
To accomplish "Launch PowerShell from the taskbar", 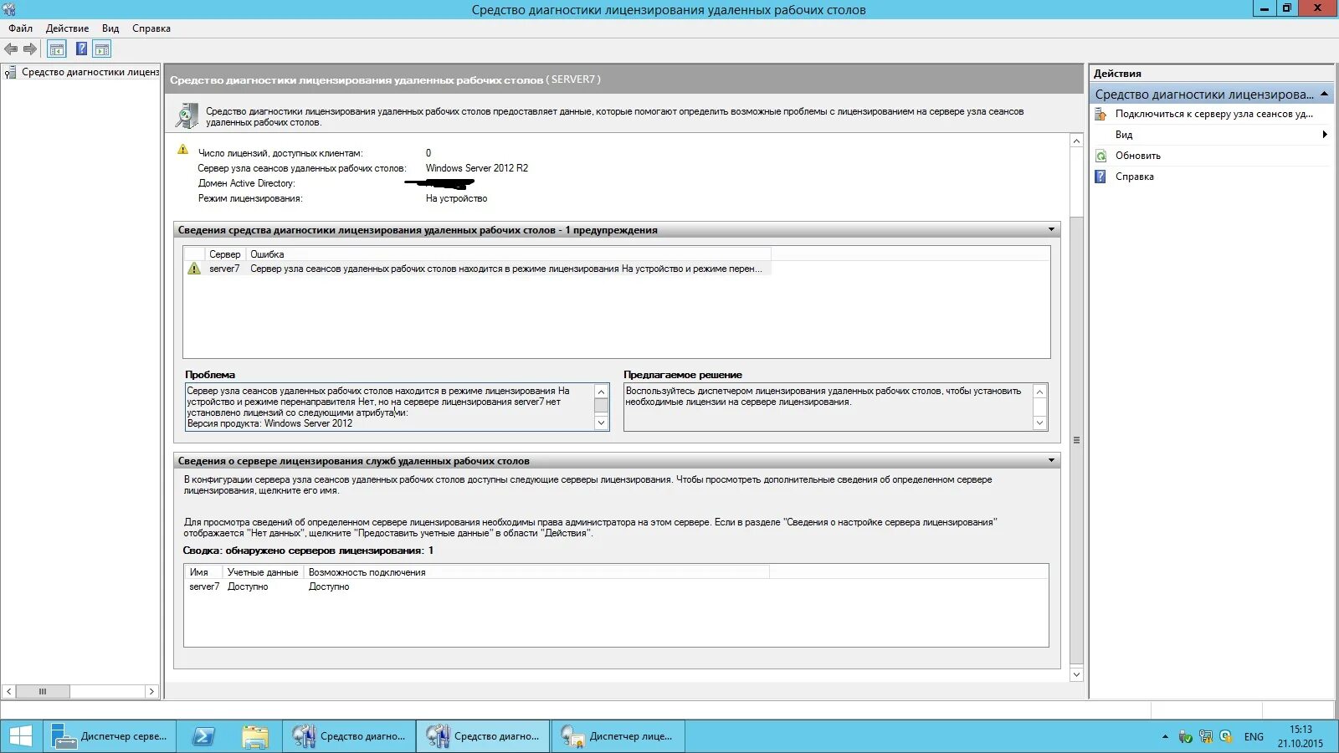I will (203, 736).
